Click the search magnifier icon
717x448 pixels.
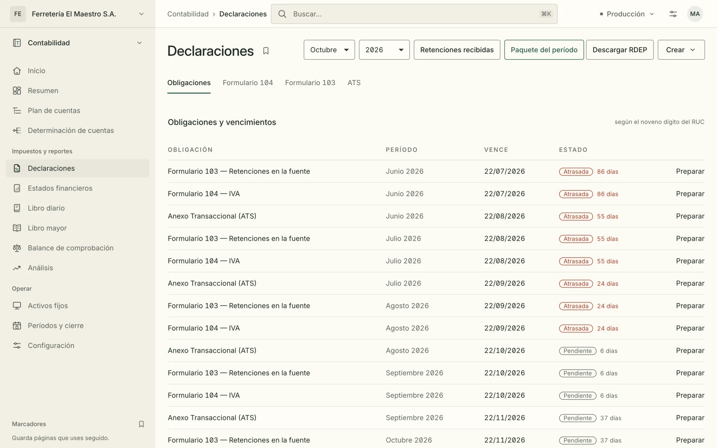click(282, 14)
